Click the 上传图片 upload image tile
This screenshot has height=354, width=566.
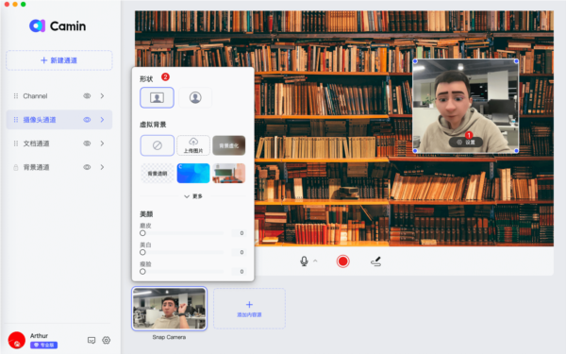pos(193,145)
